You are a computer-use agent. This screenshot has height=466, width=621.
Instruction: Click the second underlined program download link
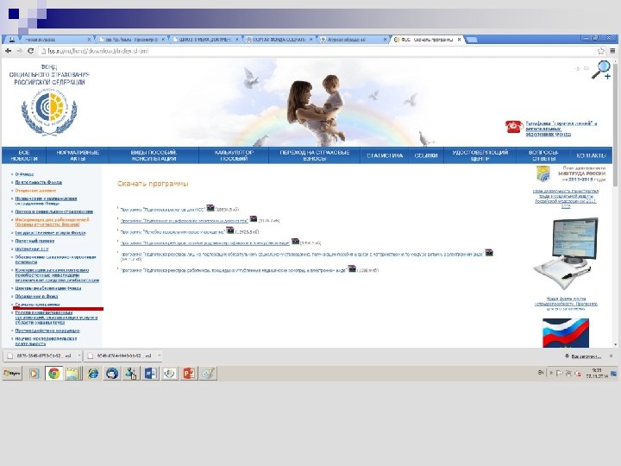(x=185, y=221)
